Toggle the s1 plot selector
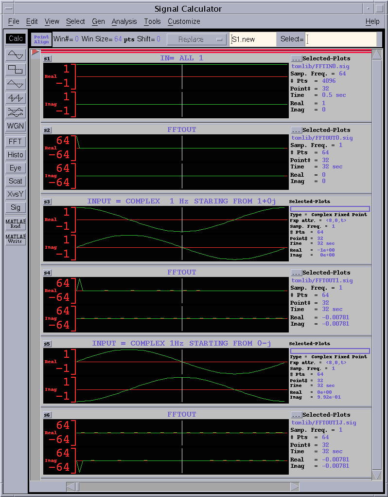Viewport: 388px width, 497px height. (47, 59)
